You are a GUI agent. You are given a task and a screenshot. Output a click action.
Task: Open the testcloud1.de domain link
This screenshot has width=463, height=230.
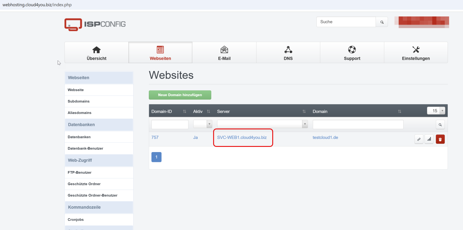pos(325,138)
